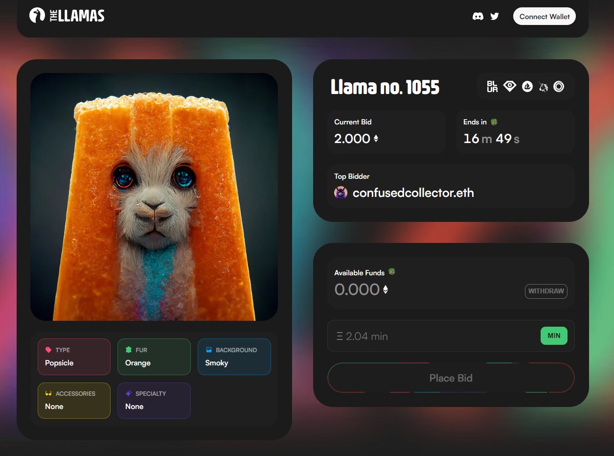Connect your wallet

pos(545,16)
